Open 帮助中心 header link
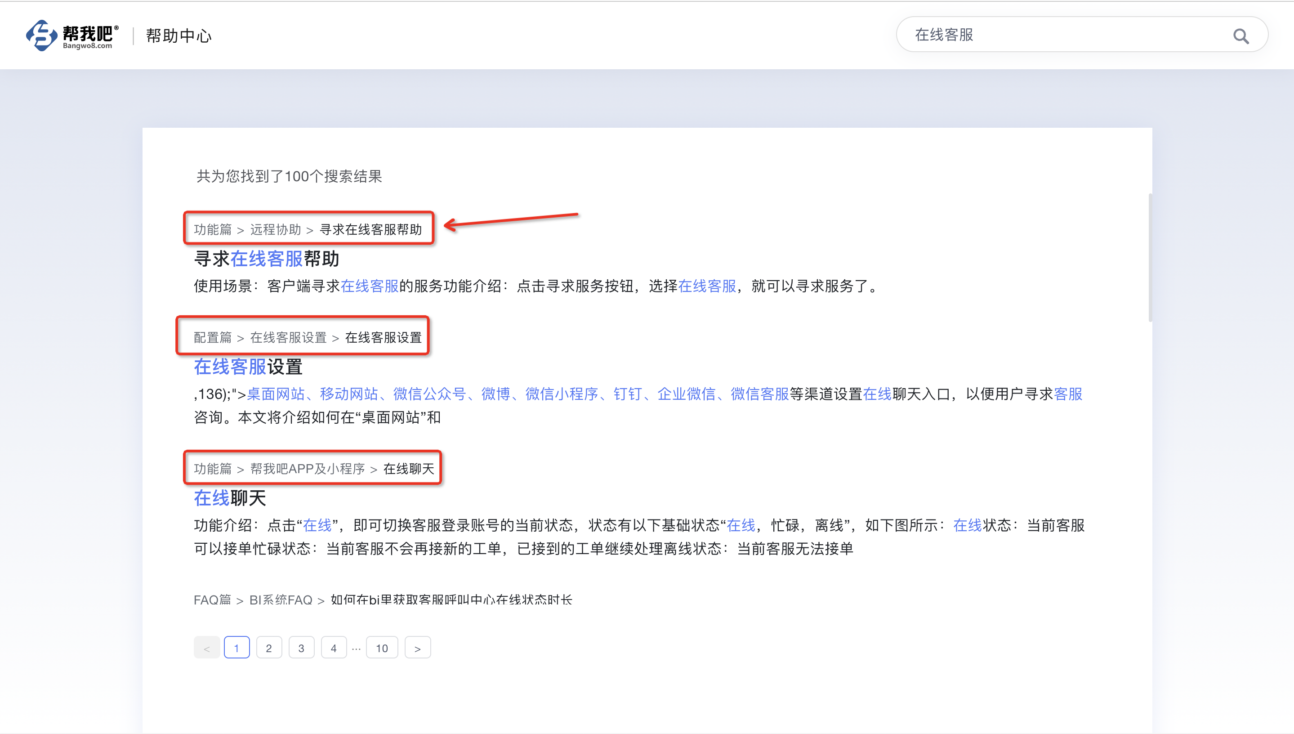This screenshot has height=734, width=1294. tap(179, 36)
